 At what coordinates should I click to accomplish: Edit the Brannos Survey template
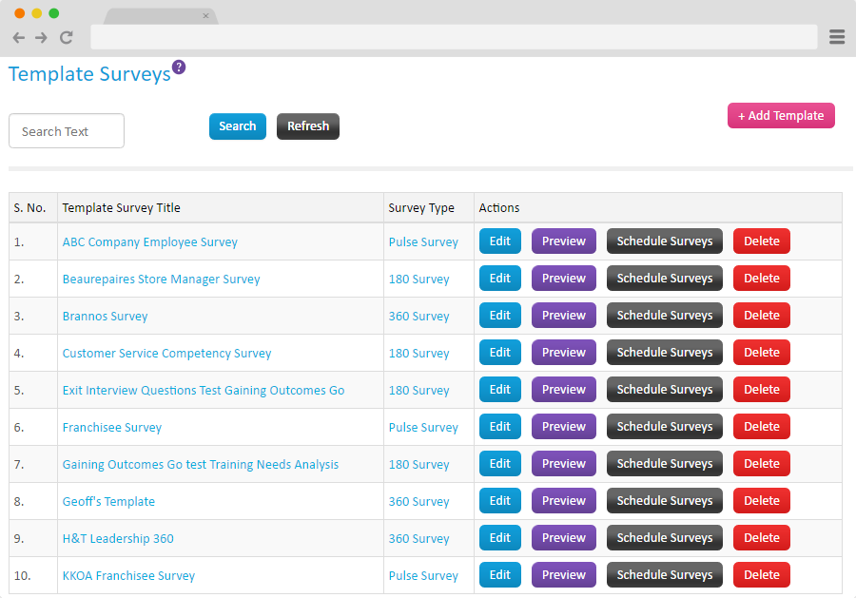(499, 316)
